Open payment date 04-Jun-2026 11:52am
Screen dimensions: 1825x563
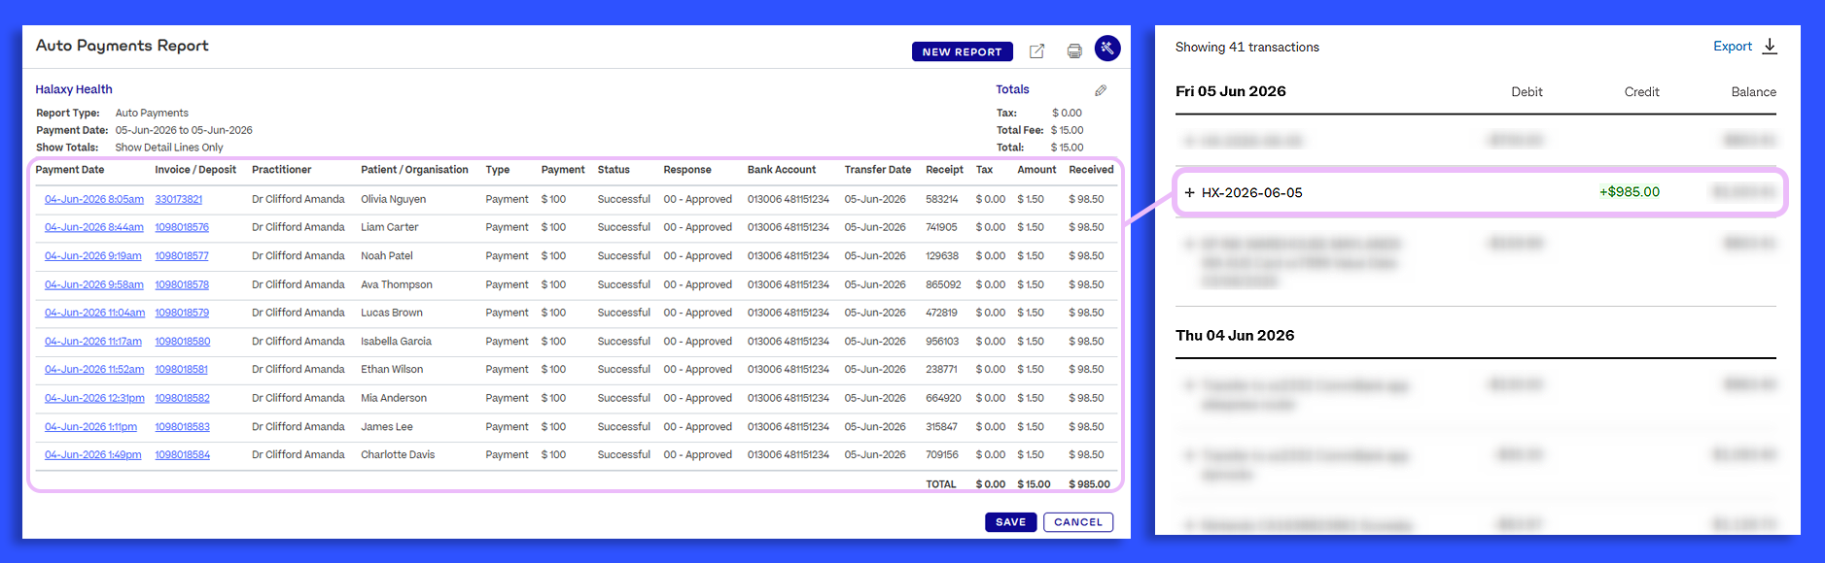[94, 370]
